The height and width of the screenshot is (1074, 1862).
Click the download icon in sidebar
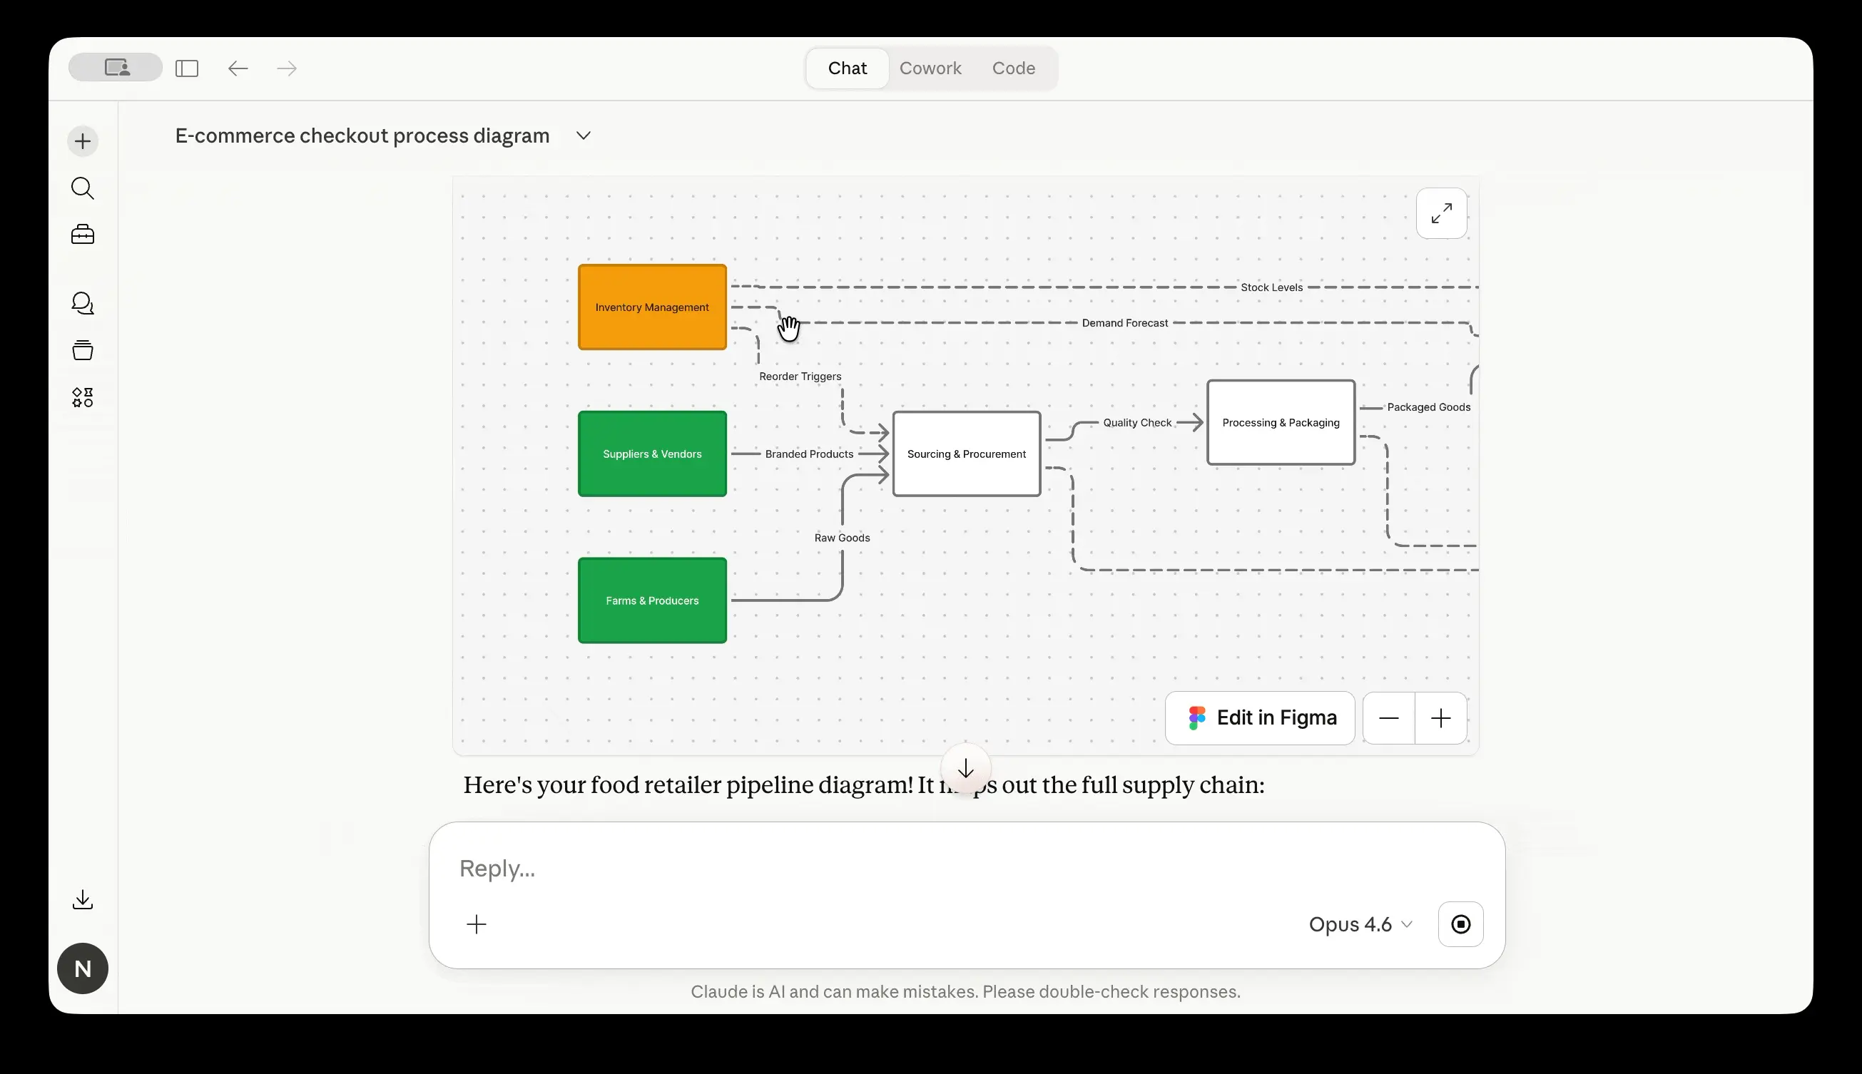tap(83, 899)
